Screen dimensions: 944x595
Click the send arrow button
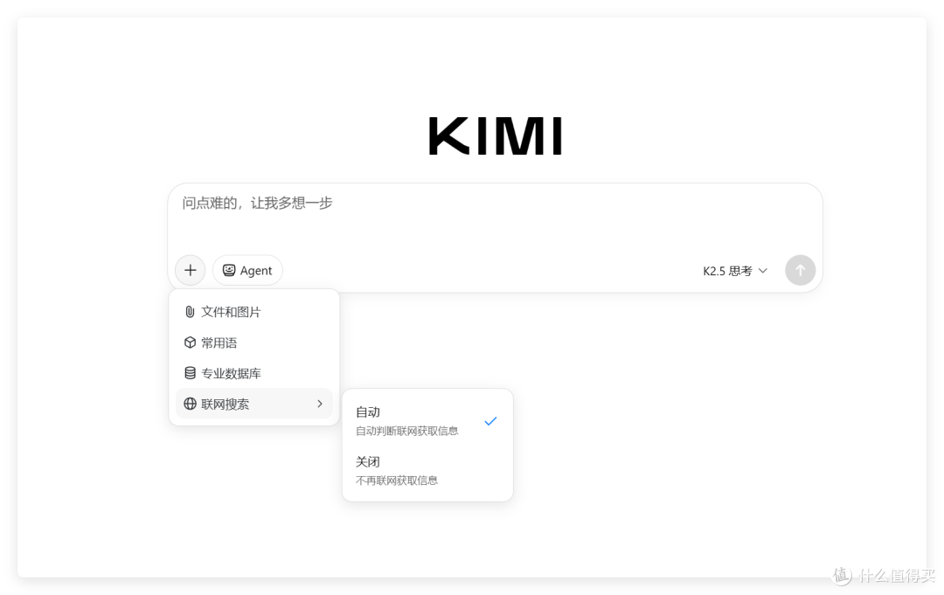[x=800, y=270]
